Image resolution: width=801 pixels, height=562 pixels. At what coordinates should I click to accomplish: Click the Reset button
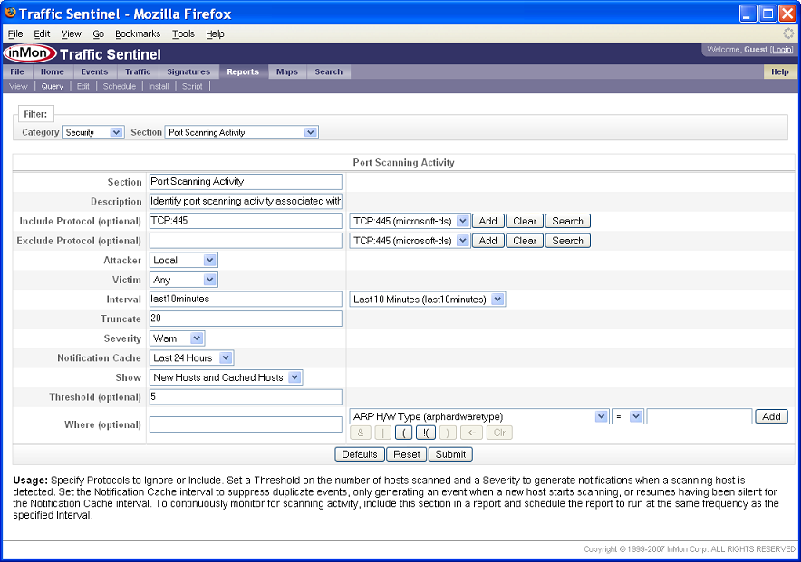407,454
